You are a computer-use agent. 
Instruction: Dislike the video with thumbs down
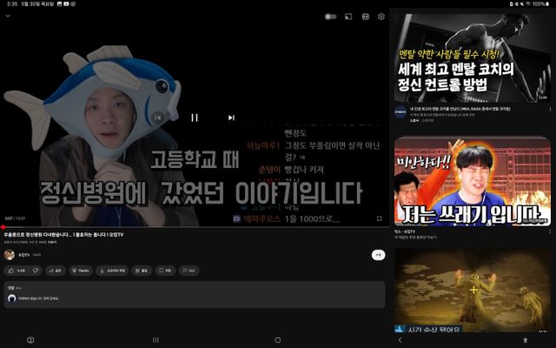(x=36, y=271)
